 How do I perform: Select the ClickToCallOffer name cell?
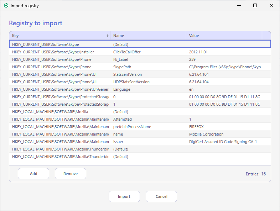148,52
